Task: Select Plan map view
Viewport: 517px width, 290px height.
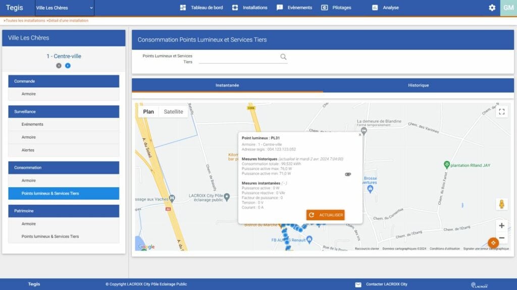Action: click(x=148, y=112)
